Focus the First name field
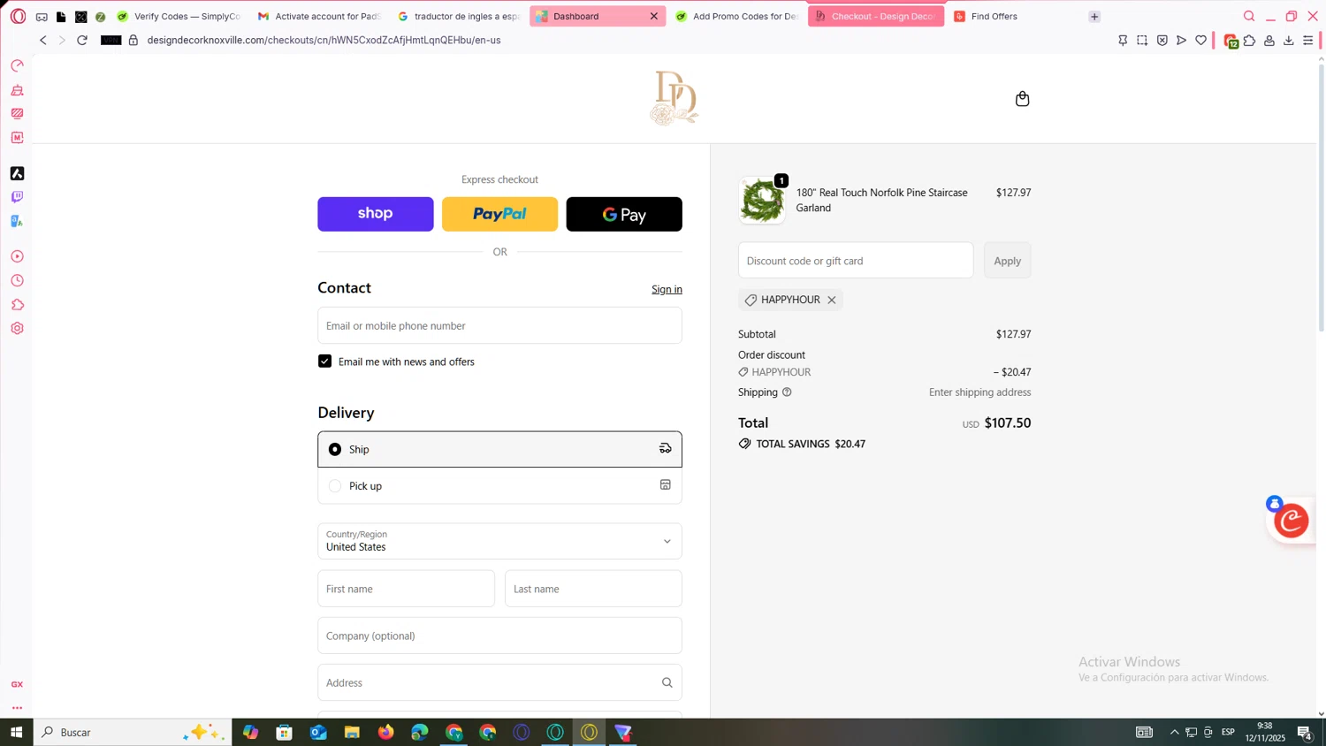 click(x=406, y=589)
